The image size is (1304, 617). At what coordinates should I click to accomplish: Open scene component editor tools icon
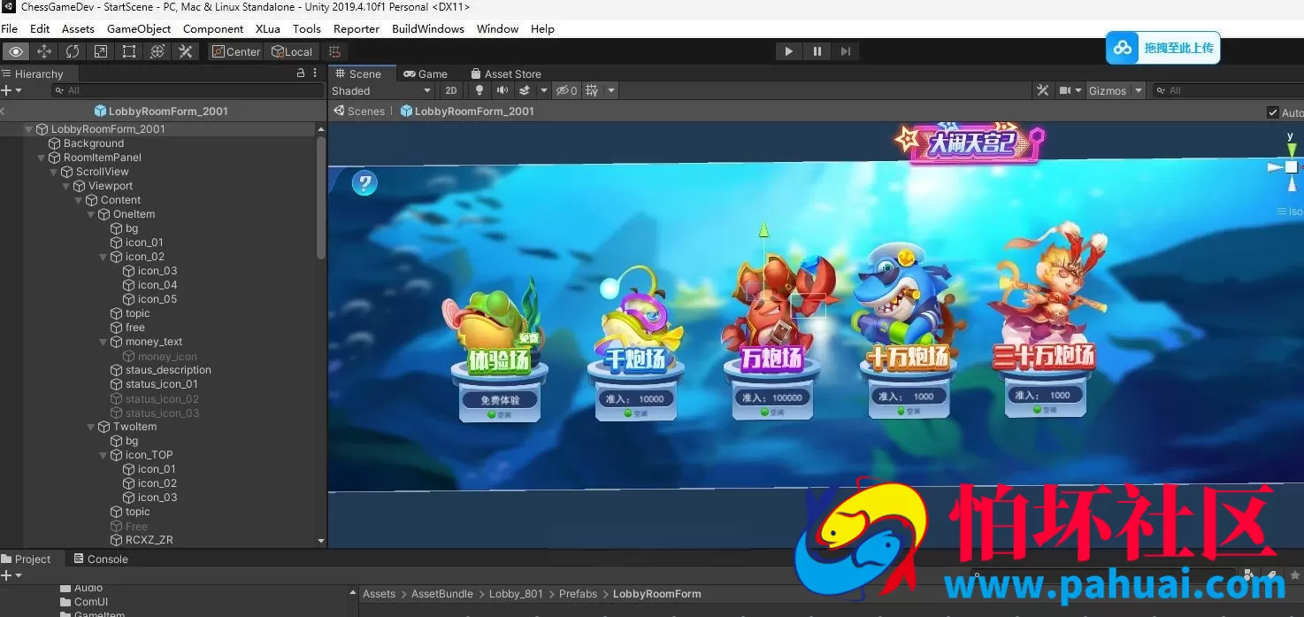point(1043,90)
